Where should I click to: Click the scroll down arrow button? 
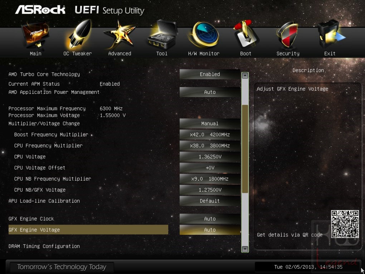(x=245, y=249)
